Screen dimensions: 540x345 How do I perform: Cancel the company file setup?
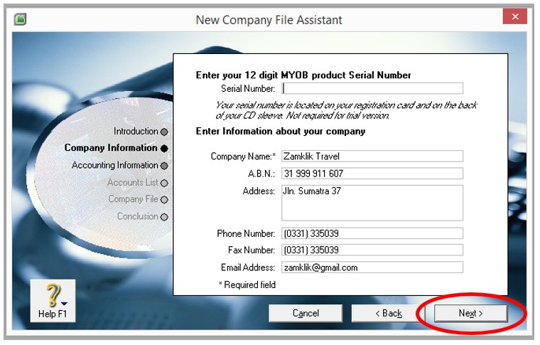coord(306,313)
